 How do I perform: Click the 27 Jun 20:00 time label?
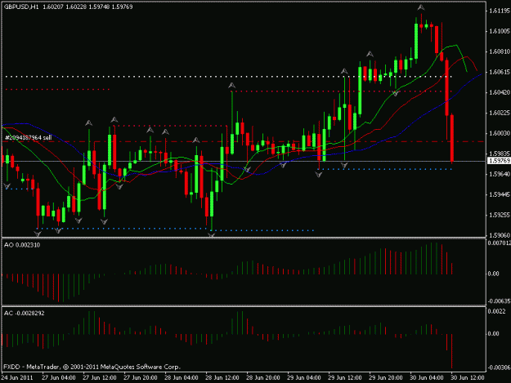click(x=141, y=378)
